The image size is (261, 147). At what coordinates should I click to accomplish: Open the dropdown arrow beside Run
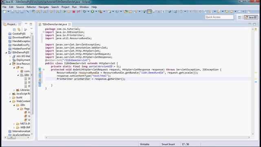point(96,11)
